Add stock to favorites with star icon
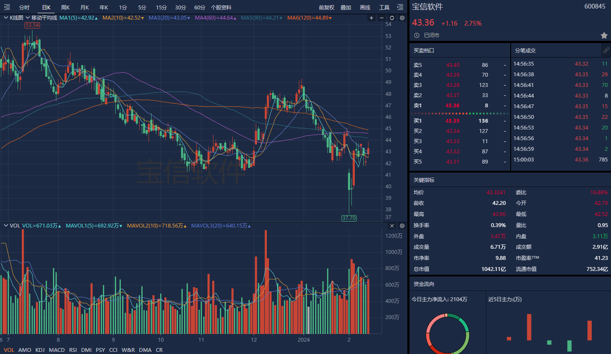The height and width of the screenshot is (354, 611). point(604,35)
